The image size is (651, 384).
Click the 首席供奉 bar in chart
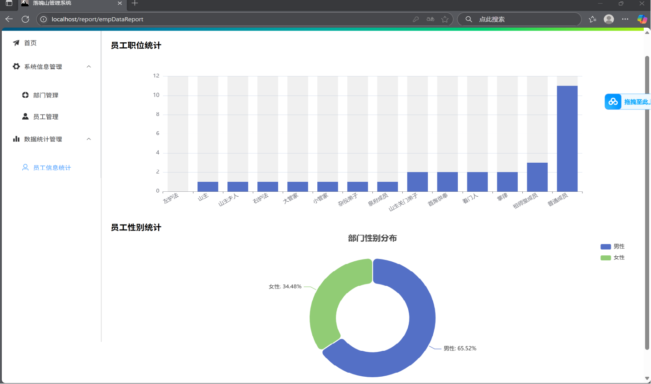pos(447,182)
